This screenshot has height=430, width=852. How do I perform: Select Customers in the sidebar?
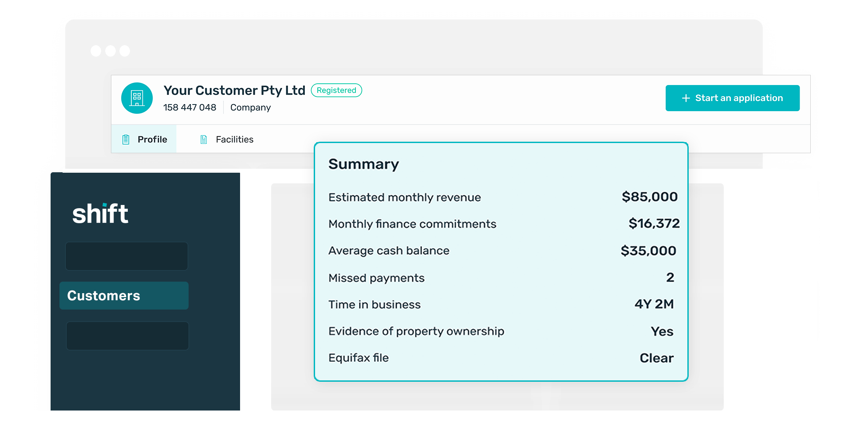[124, 295]
